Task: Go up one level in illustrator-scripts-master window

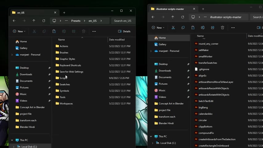Action: click(x=173, y=17)
